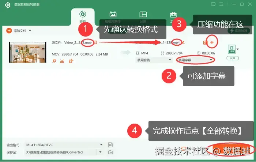Expand the 添加文件 dropdown arrow
The image size is (256, 162).
[30, 31]
